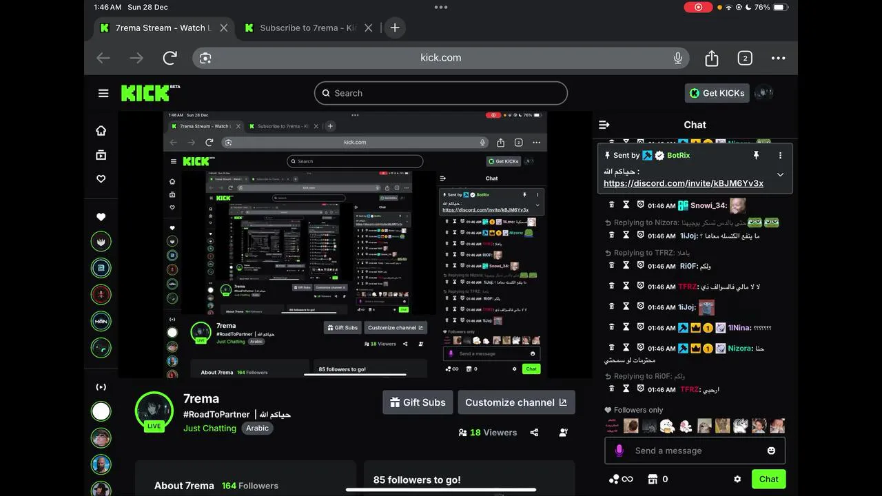Timeout Ri0F with hourglass icon
882x496 pixels.
pos(626,265)
